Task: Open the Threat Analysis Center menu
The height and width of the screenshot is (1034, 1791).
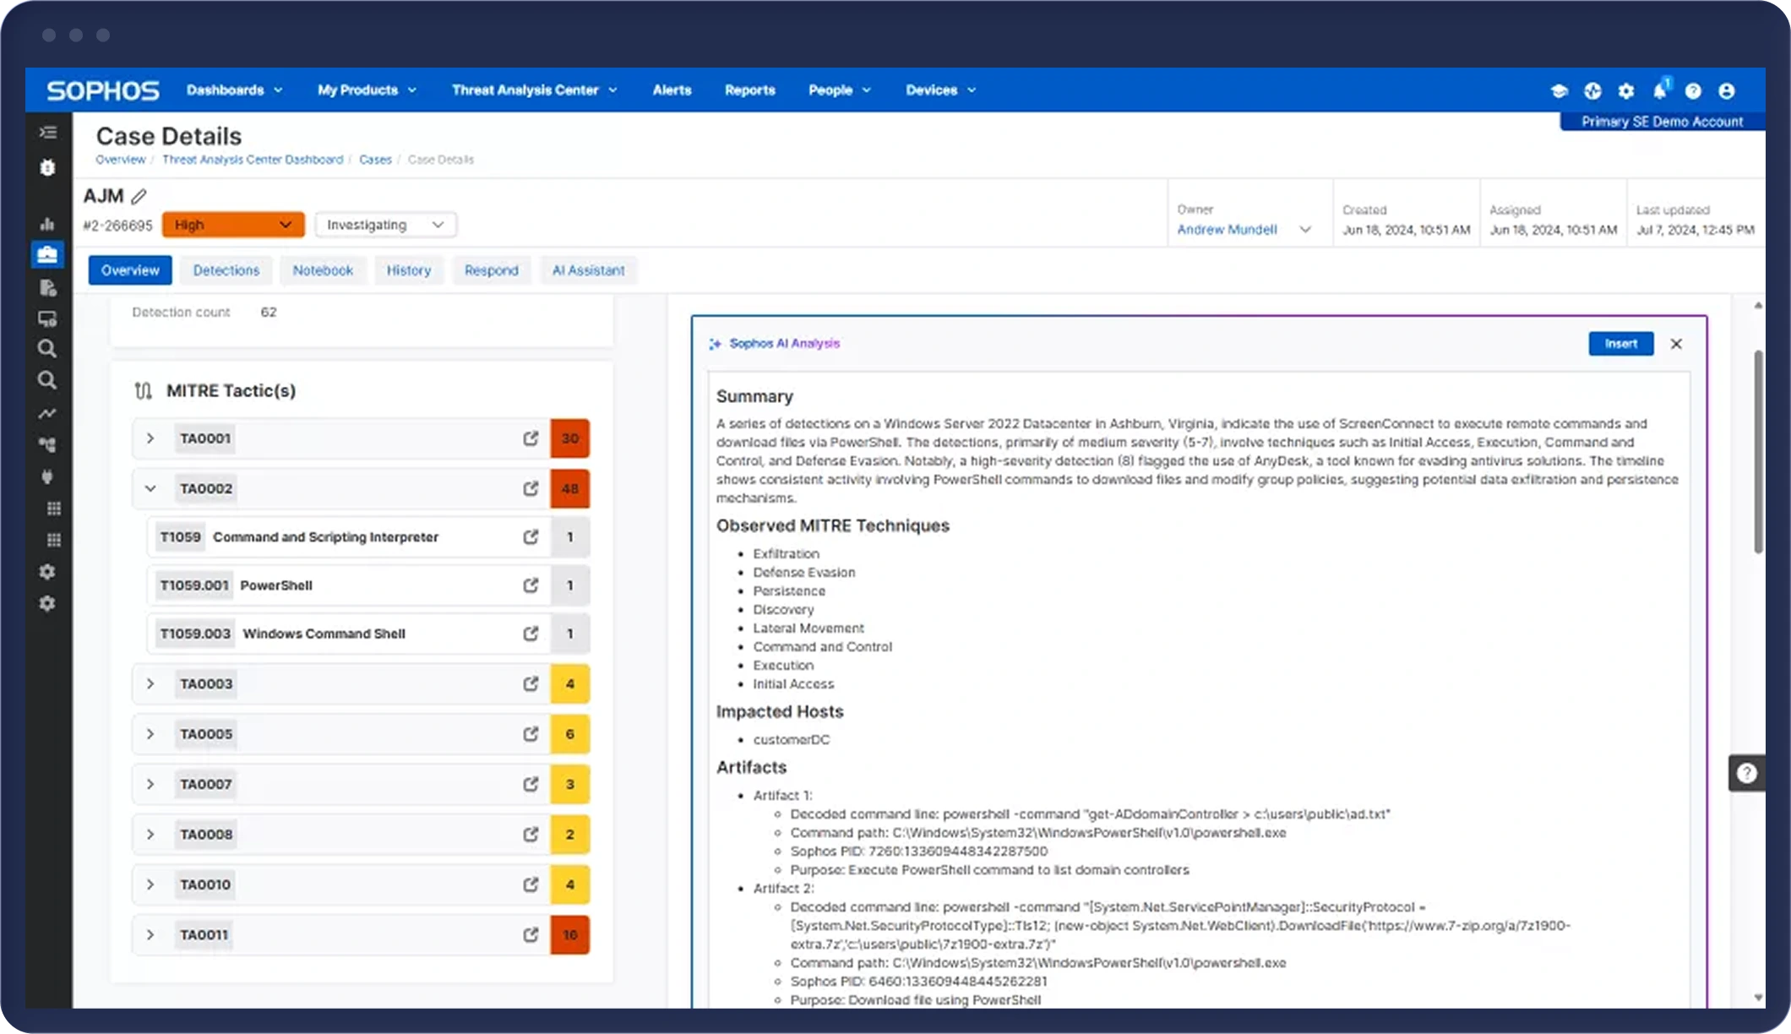Action: 534,90
